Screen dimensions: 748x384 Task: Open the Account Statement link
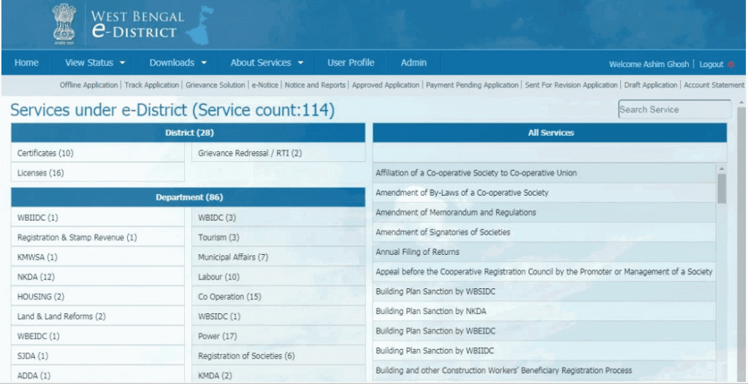tap(714, 85)
